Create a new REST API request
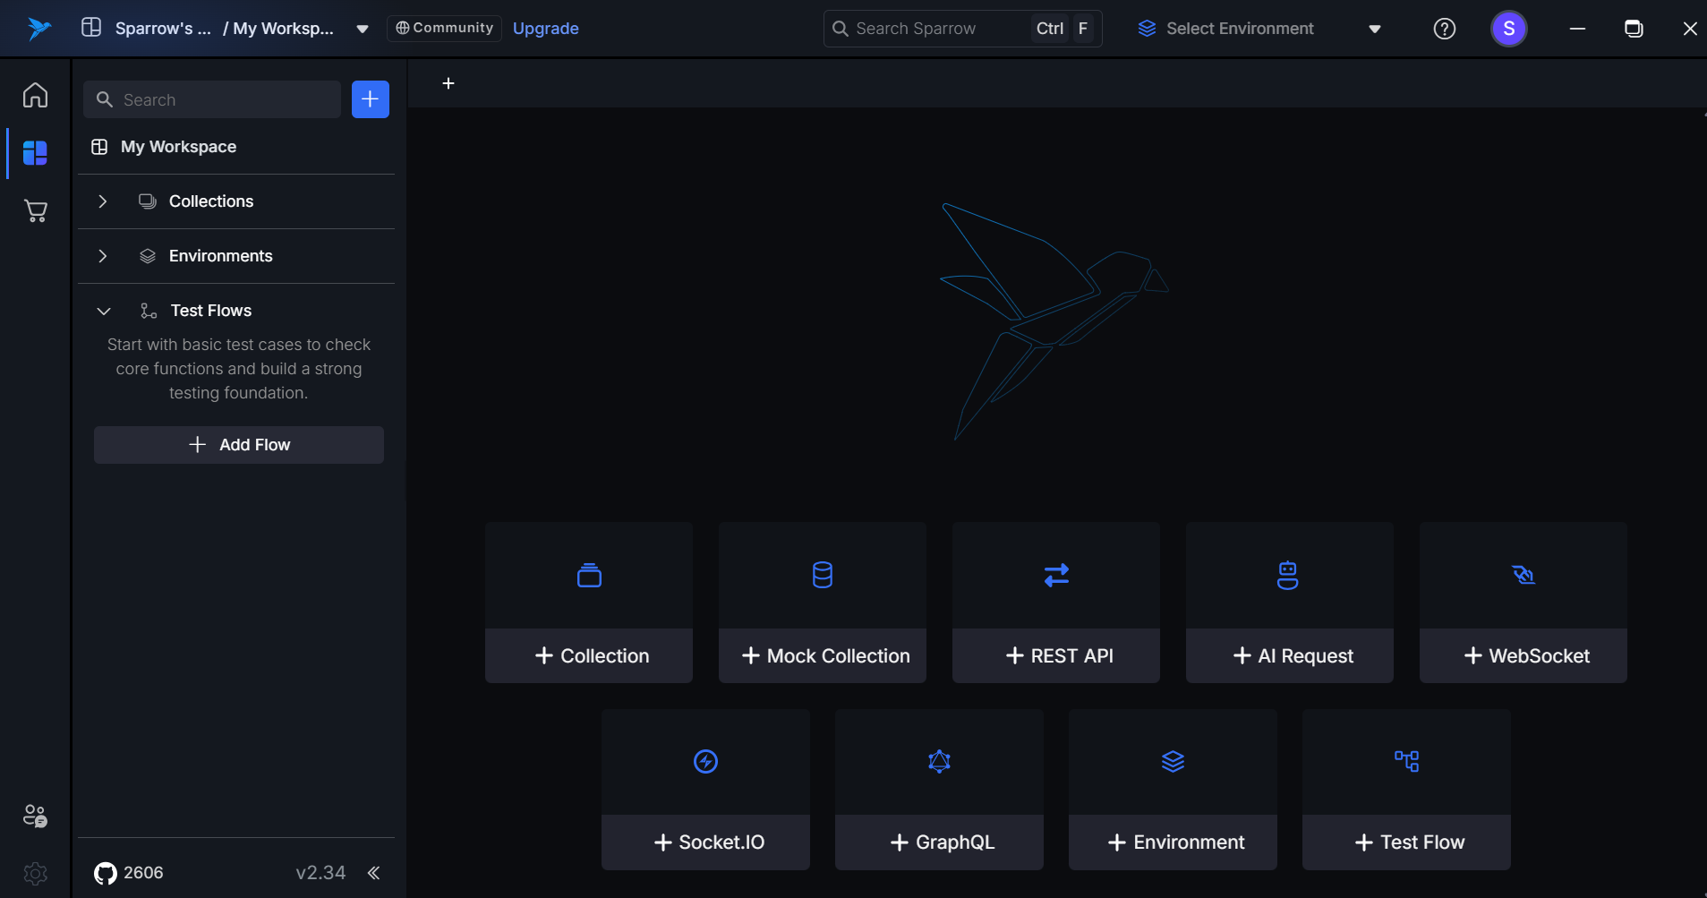 tap(1056, 655)
